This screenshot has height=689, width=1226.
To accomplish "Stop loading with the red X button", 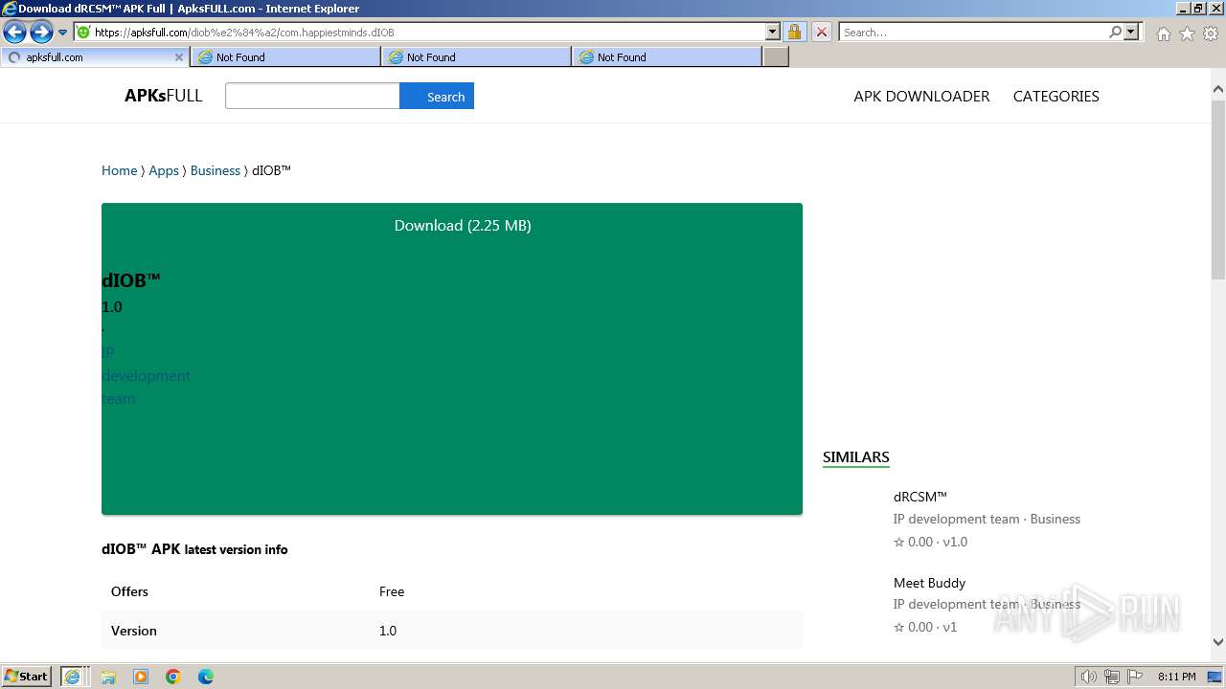I will [x=821, y=33].
